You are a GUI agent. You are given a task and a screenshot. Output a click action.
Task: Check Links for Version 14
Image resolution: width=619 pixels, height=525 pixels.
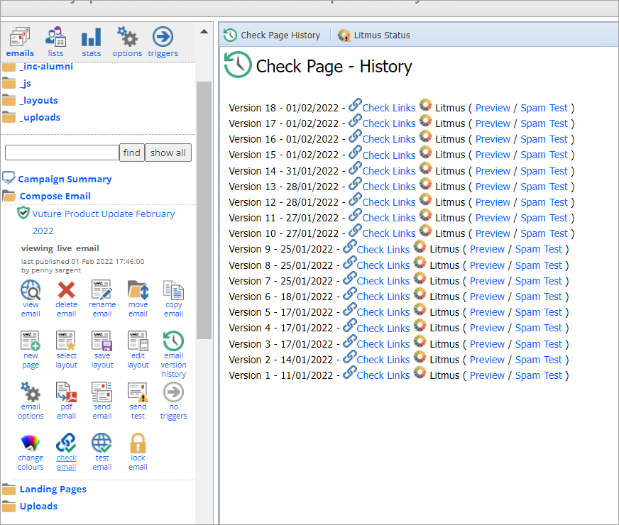[x=389, y=171]
